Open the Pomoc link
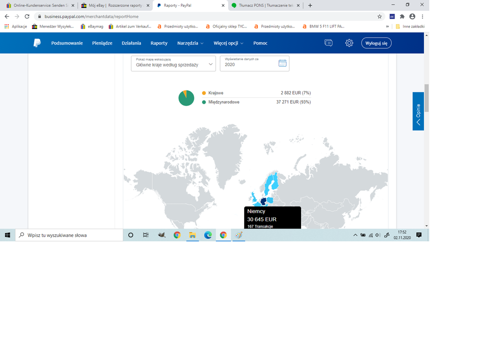 tap(260, 43)
